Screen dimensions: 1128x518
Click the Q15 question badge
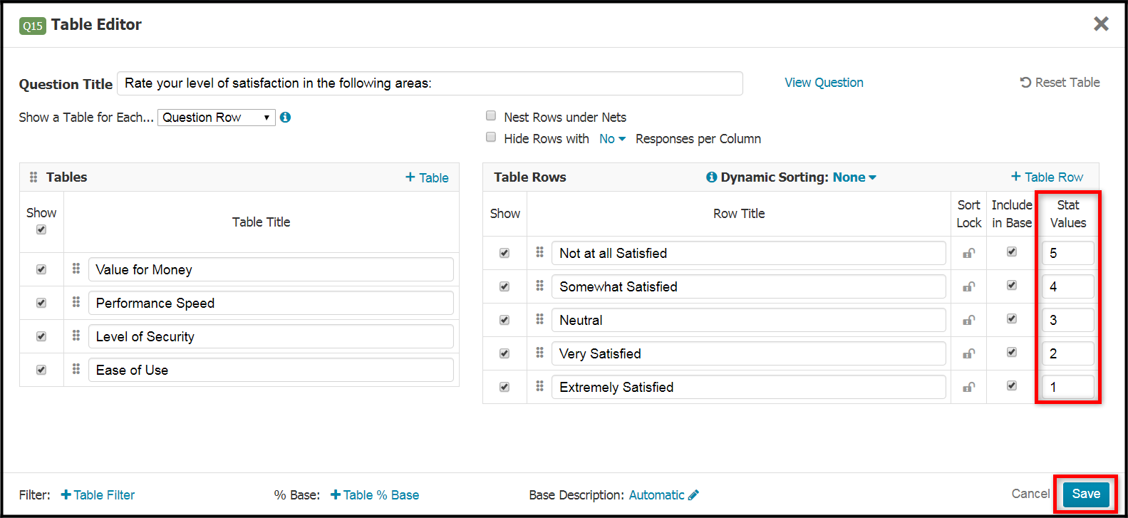pyautogui.click(x=33, y=26)
